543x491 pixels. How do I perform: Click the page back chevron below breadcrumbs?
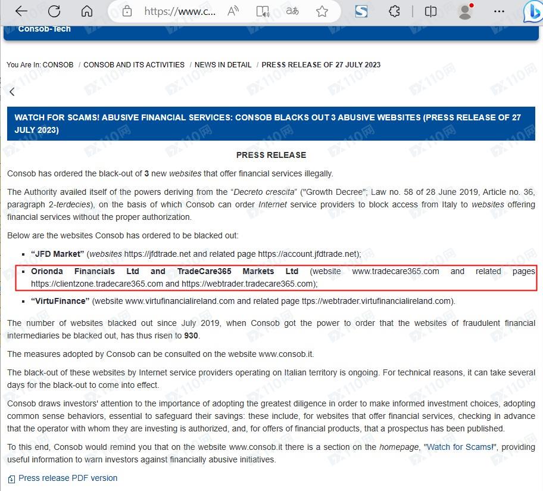pos(12,92)
